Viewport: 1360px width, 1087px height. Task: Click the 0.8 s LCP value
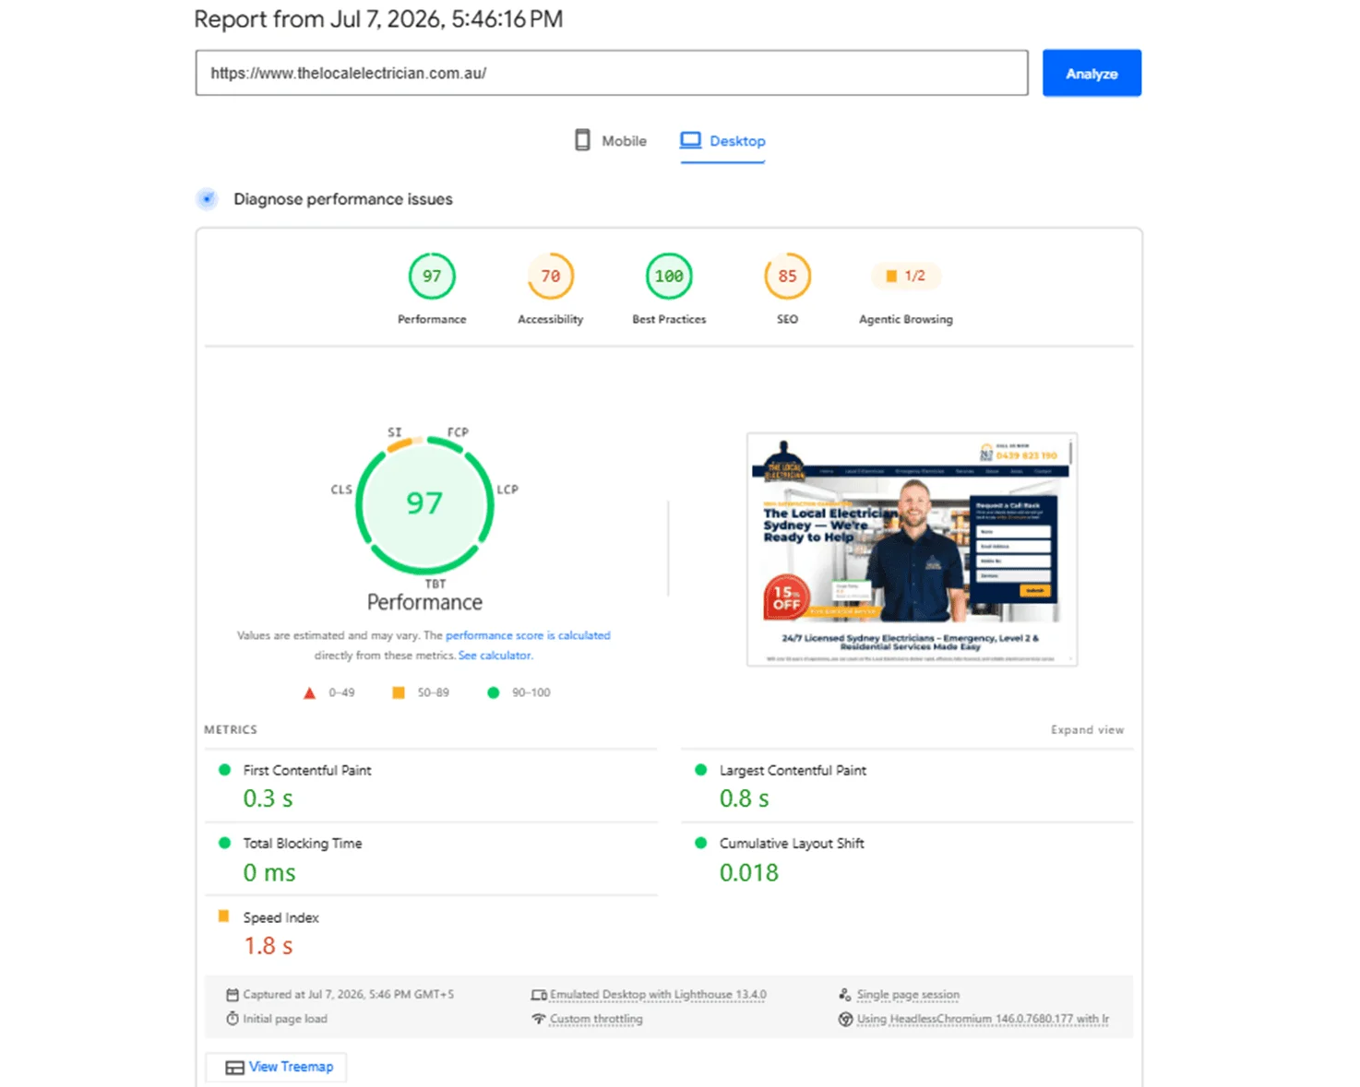(x=745, y=798)
